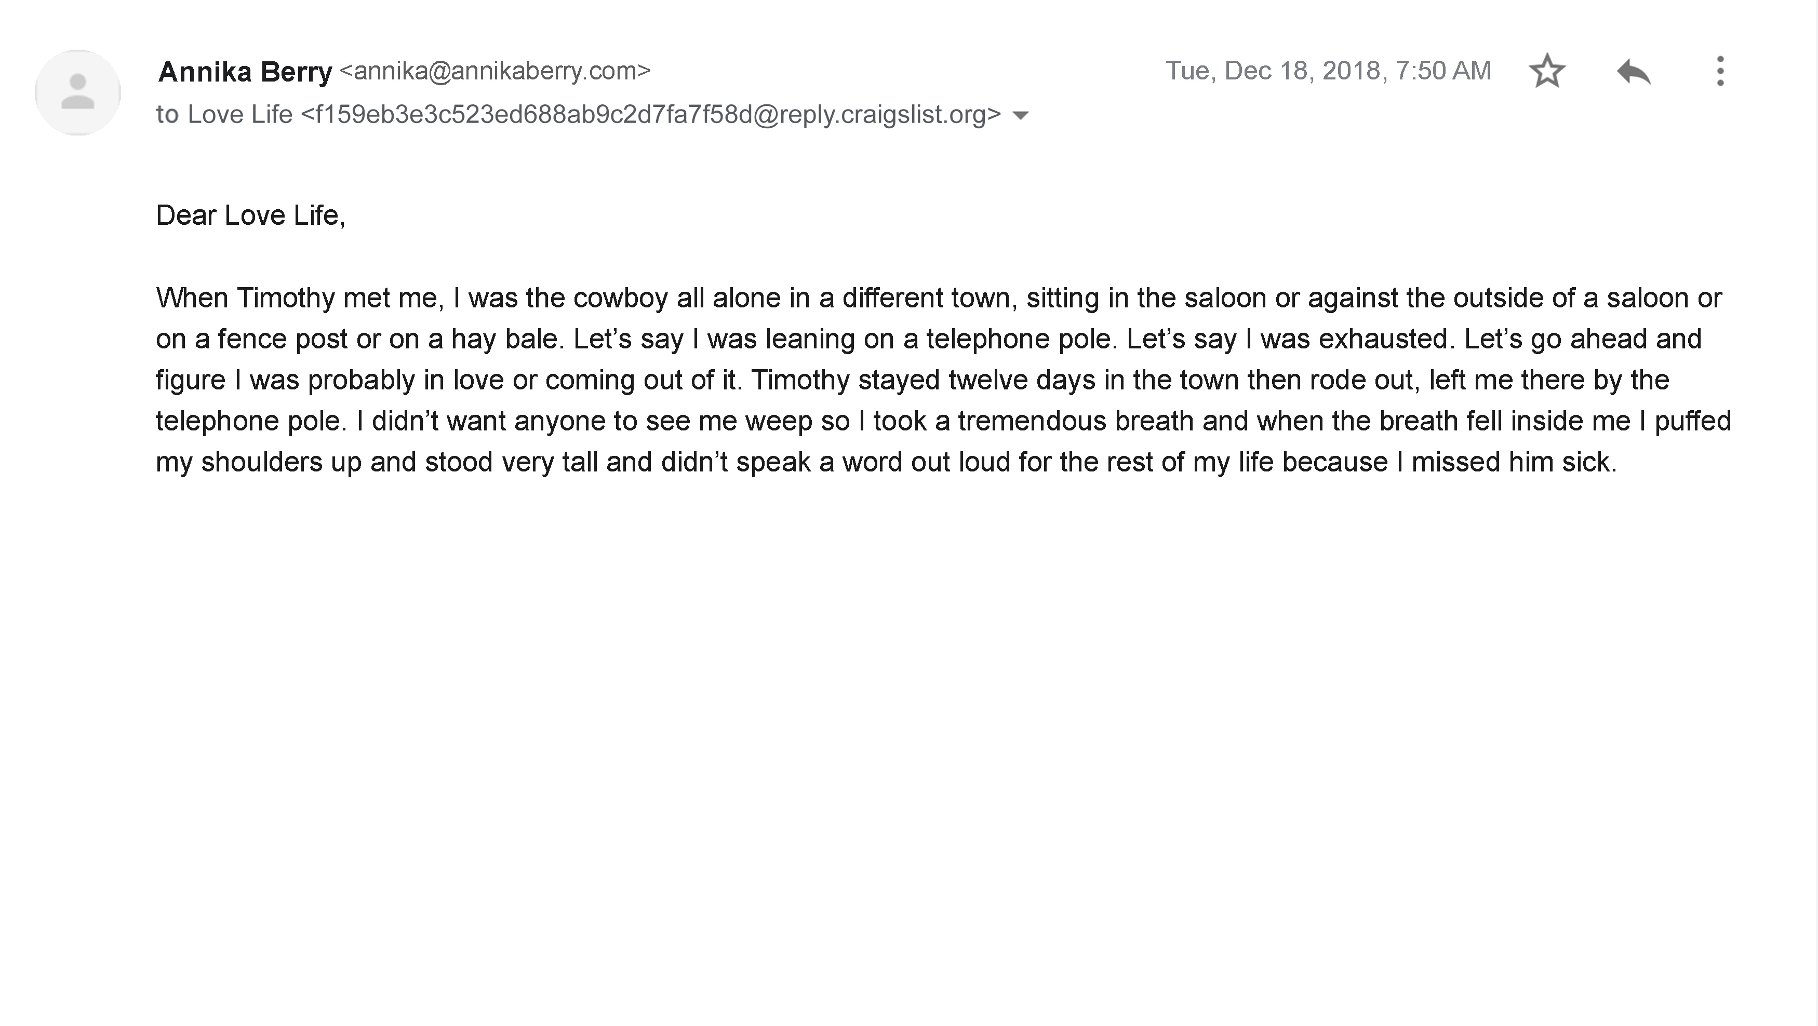1818x1026 pixels.
Task: Click the greeting 'Dear Love Life,'
Action: point(250,215)
